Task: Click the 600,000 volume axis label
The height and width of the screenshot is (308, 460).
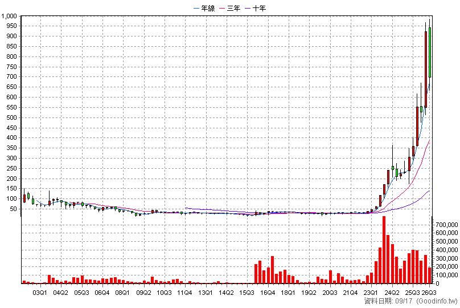Action: click(x=447, y=233)
